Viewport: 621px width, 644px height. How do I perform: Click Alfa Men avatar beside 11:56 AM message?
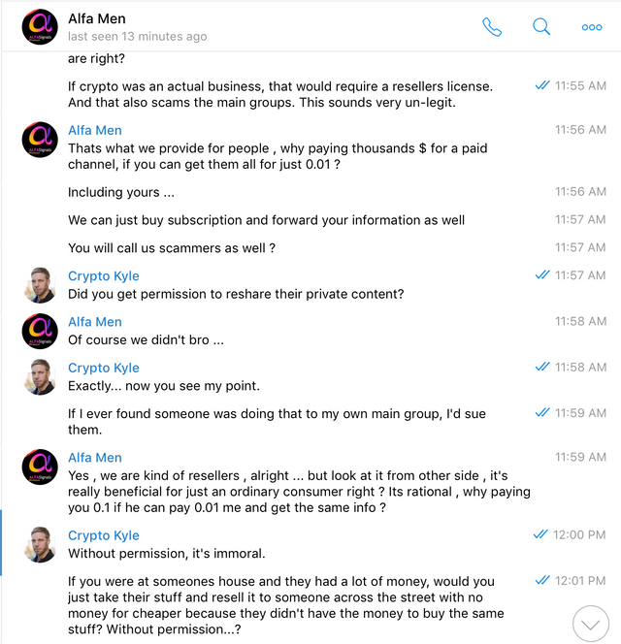(x=40, y=140)
